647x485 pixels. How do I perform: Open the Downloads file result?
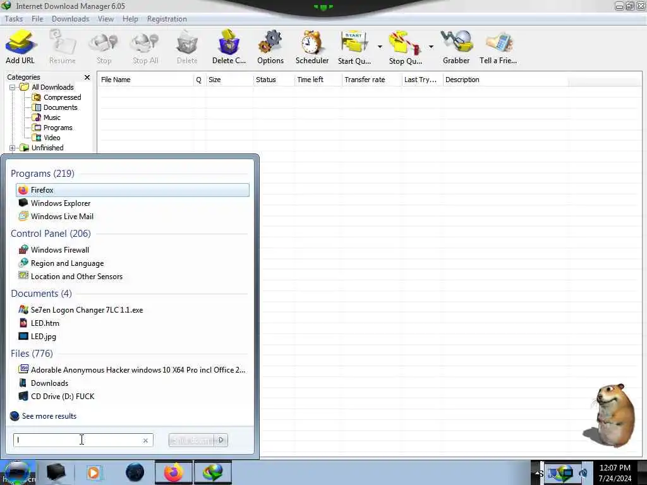coord(133,383)
